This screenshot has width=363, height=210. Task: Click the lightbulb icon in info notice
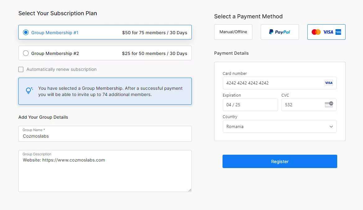click(29, 90)
